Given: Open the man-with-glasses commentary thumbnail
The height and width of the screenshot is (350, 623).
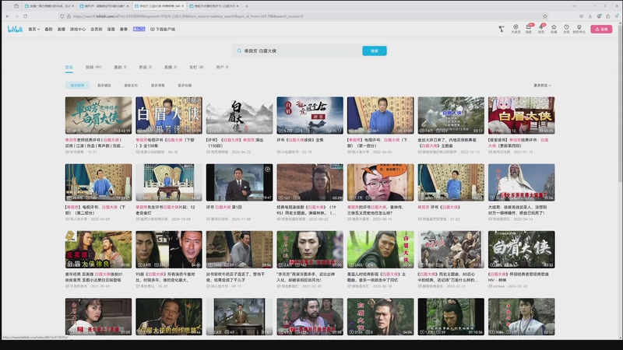Looking at the screenshot, I should [381, 182].
